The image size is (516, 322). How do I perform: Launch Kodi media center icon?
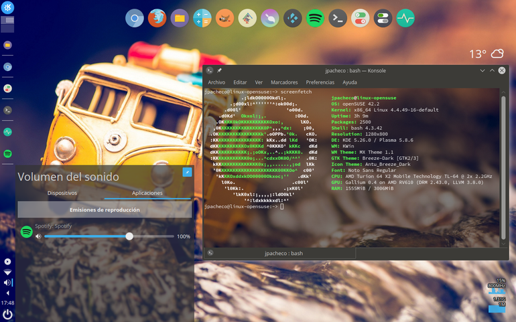tap(293, 18)
